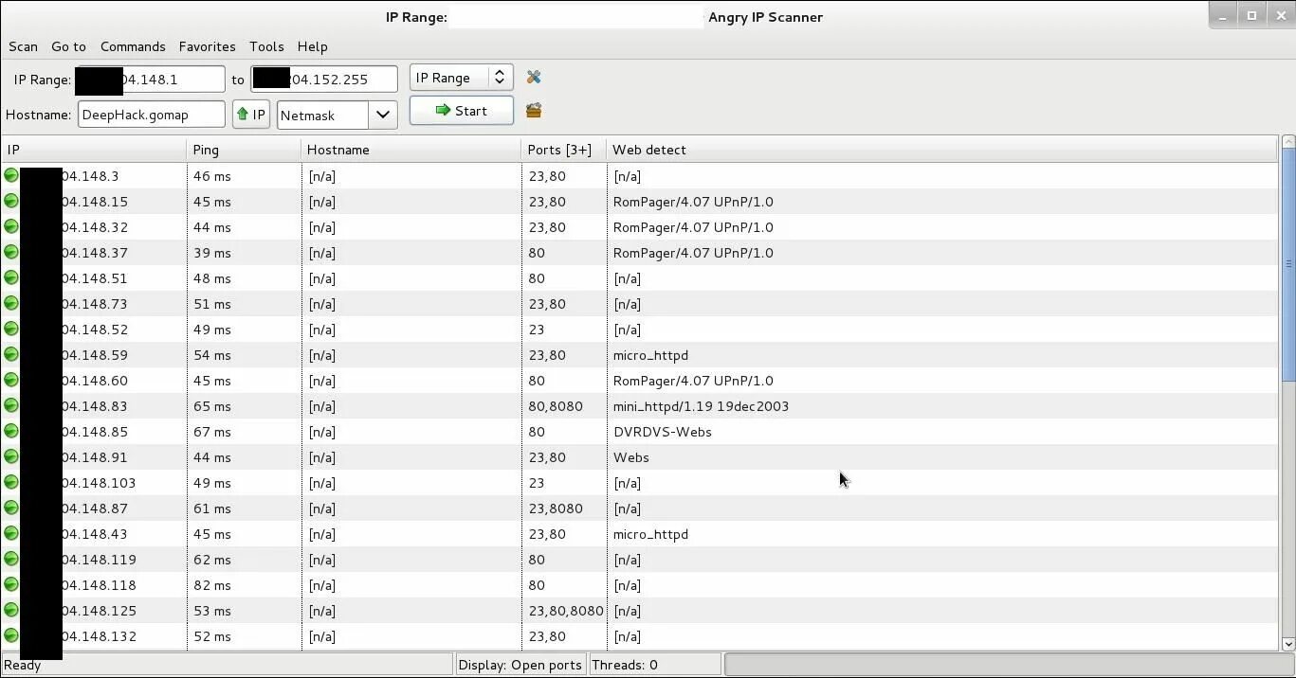Open the Favorites menu
1296x678 pixels.
click(207, 46)
